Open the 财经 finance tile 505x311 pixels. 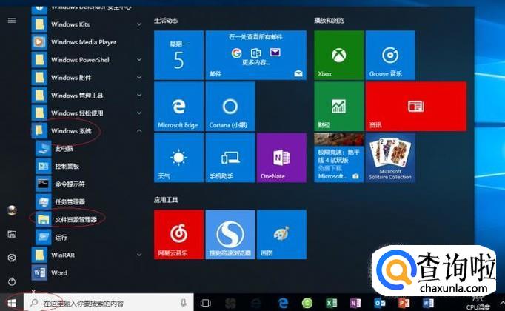click(x=339, y=107)
